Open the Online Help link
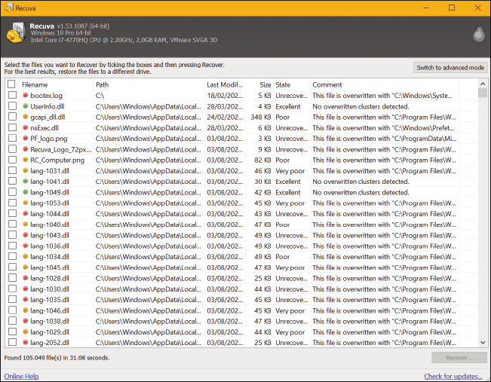 pos(21,376)
